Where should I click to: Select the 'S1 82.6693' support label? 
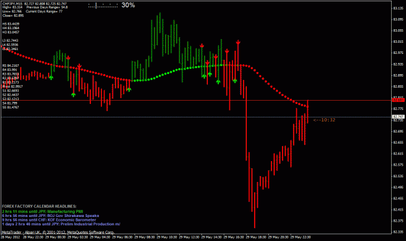10,90
